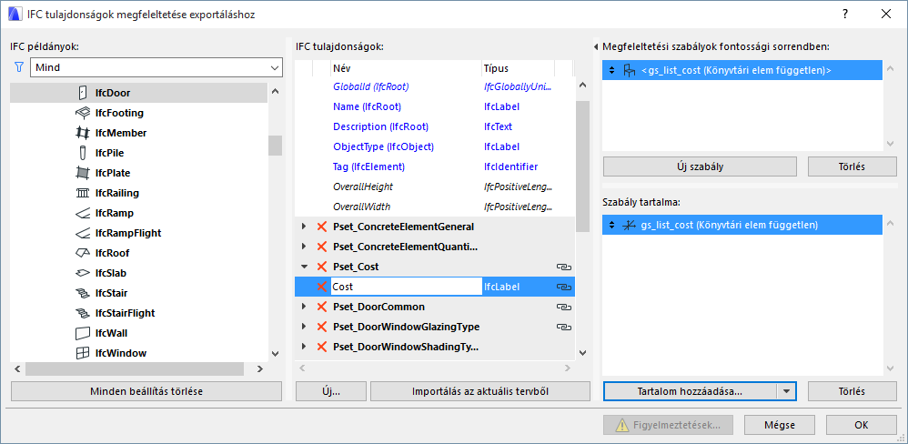Click the Cost name input field
Image resolution: width=908 pixels, height=444 pixels.
(406, 287)
